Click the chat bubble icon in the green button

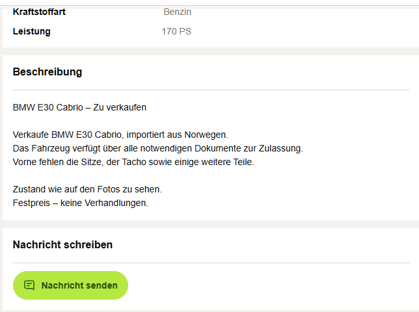29,285
